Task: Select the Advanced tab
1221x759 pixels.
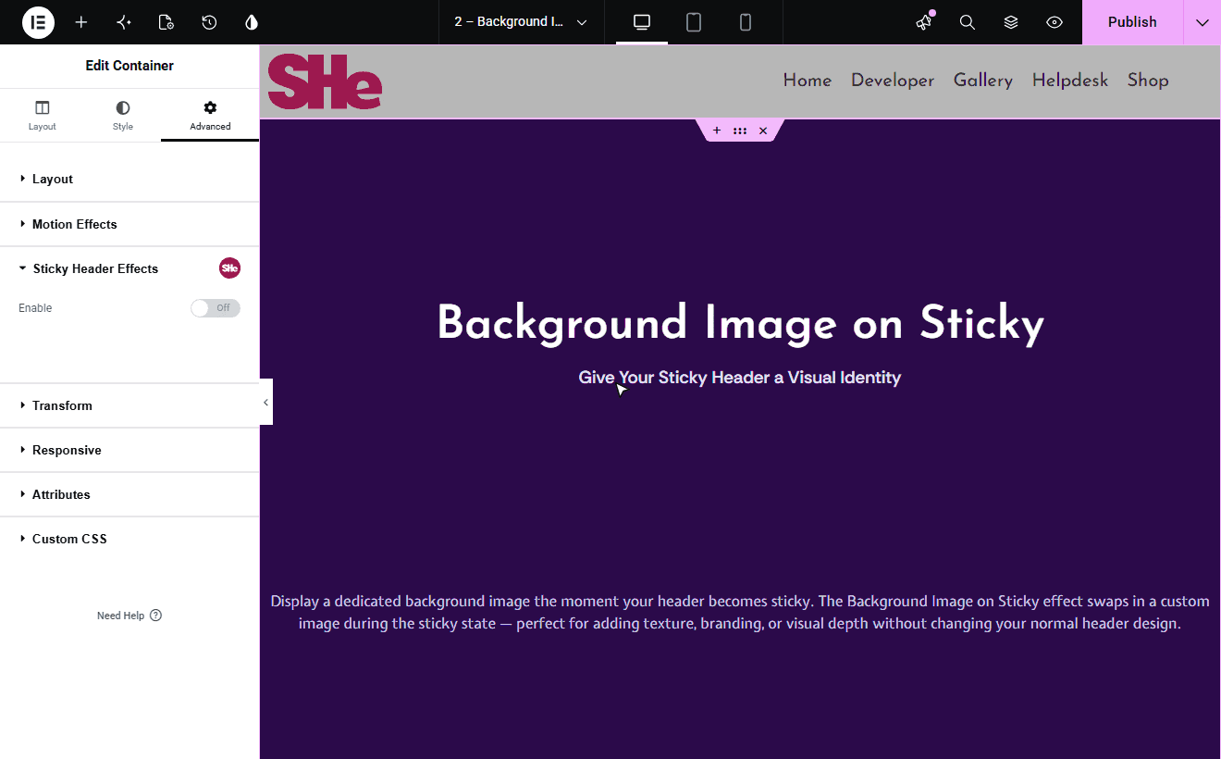Action: [x=210, y=116]
